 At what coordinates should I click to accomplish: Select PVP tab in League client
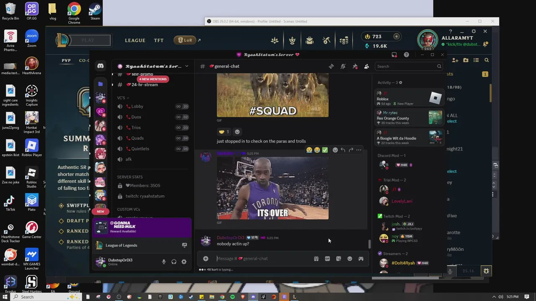(66, 61)
